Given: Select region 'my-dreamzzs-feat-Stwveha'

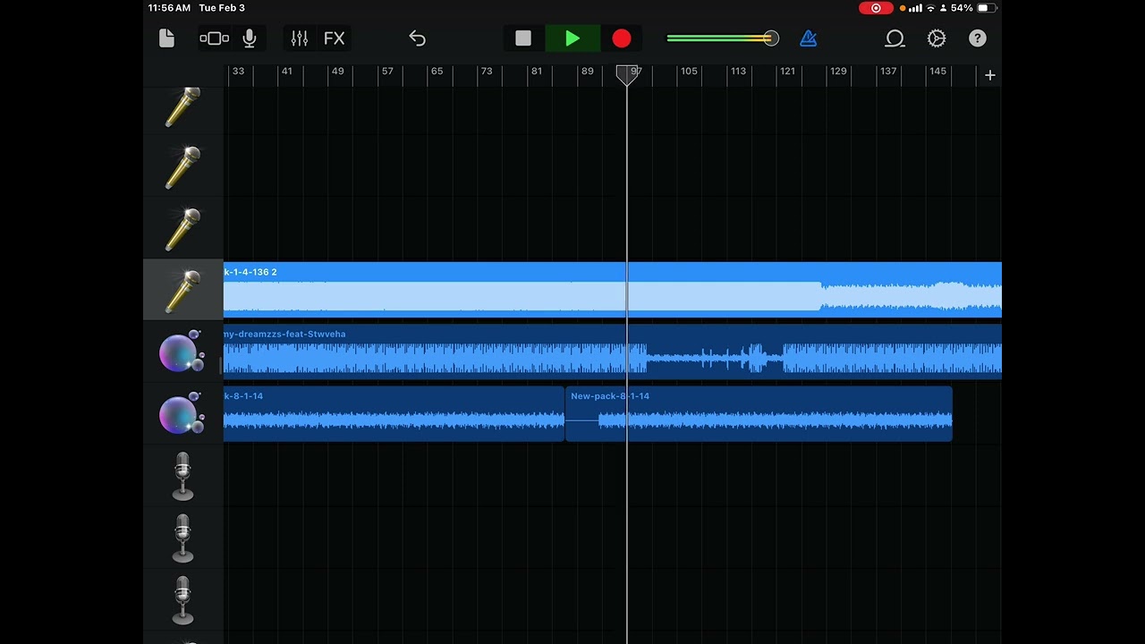Looking at the screenshot, I should (613, 352).
